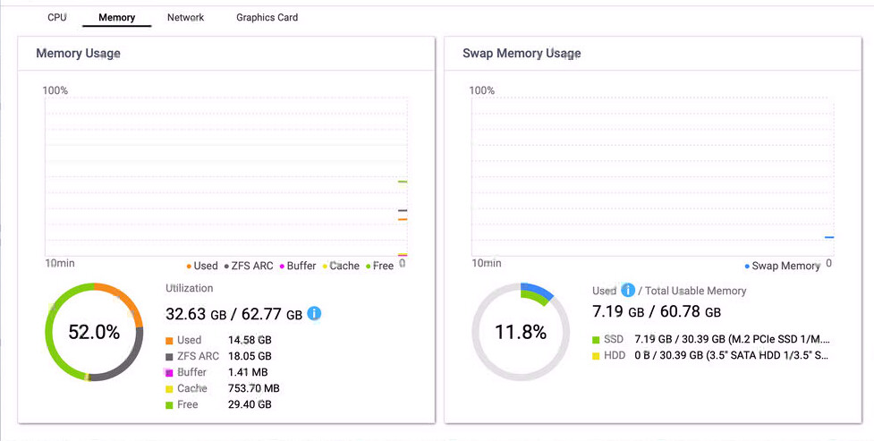Click gray ZFS ARC swatch in utilization list
This screenshot has width=874, height=441.
[170, 357]
